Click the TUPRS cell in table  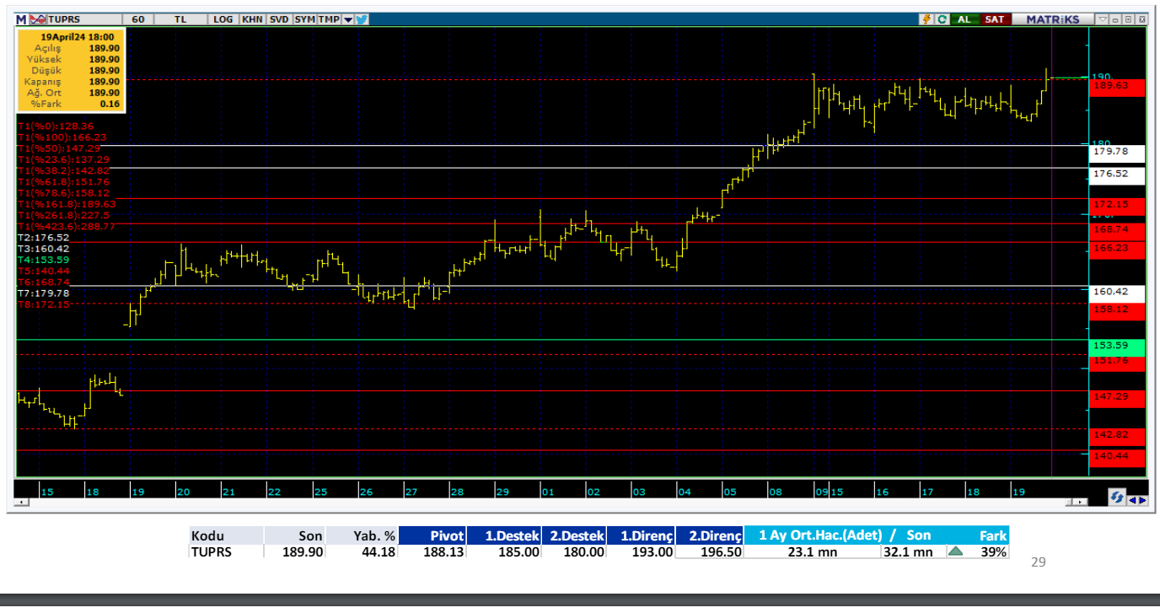click(225, 551)
